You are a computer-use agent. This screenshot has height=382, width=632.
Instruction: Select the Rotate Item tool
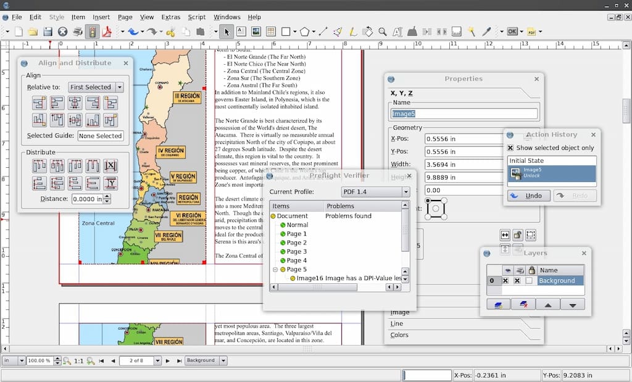coord(368,31)
